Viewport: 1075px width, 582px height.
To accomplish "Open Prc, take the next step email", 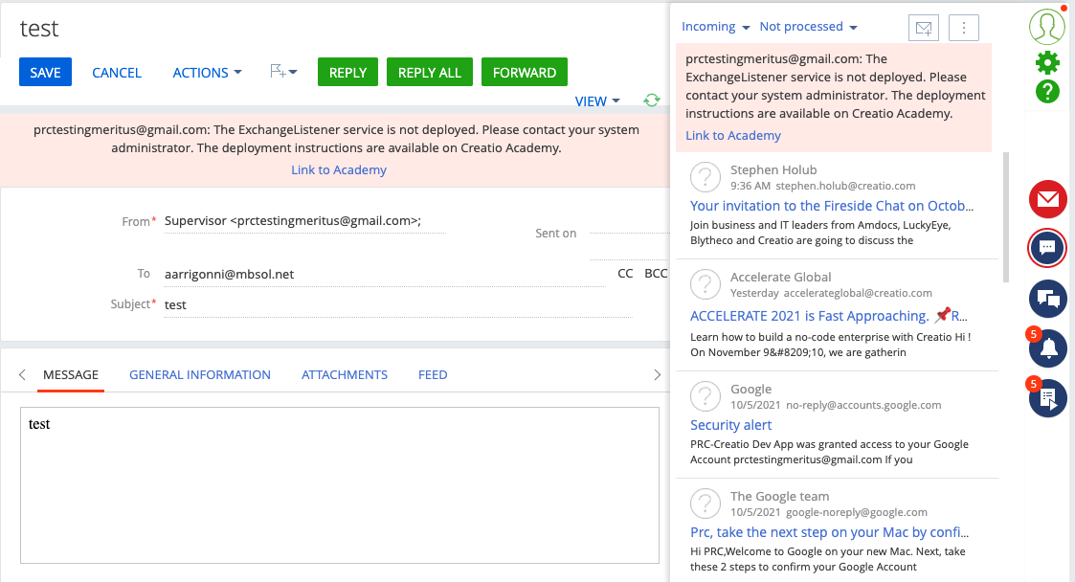I will (x=830, y=532).
